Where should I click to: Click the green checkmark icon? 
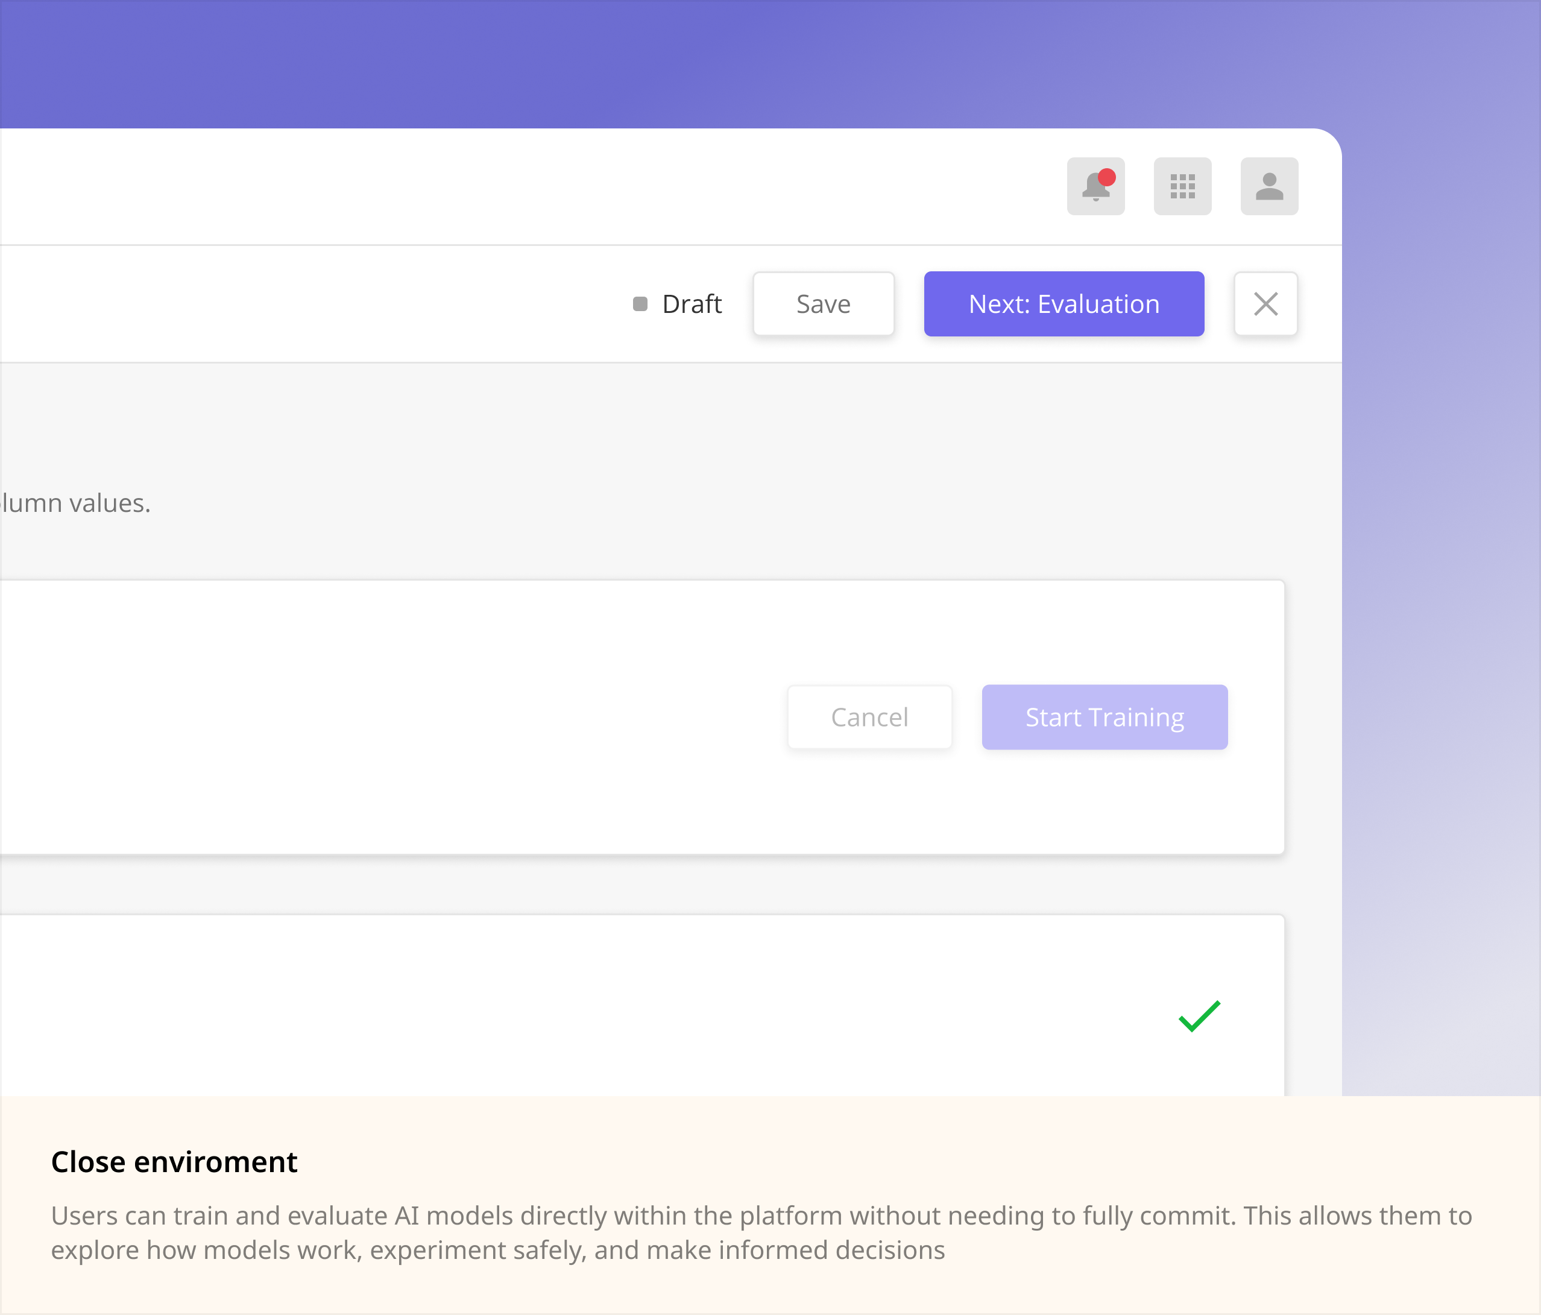tap(1200, 1016)
